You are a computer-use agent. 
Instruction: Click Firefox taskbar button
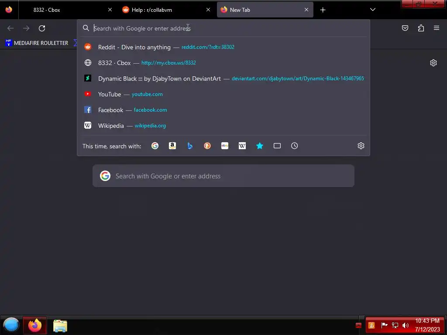(x=35, y=325)
